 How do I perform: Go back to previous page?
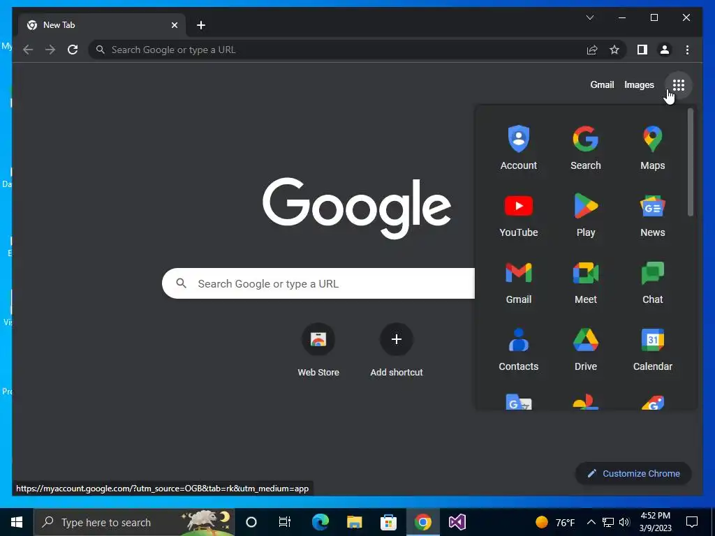click(x=28, y=50)
